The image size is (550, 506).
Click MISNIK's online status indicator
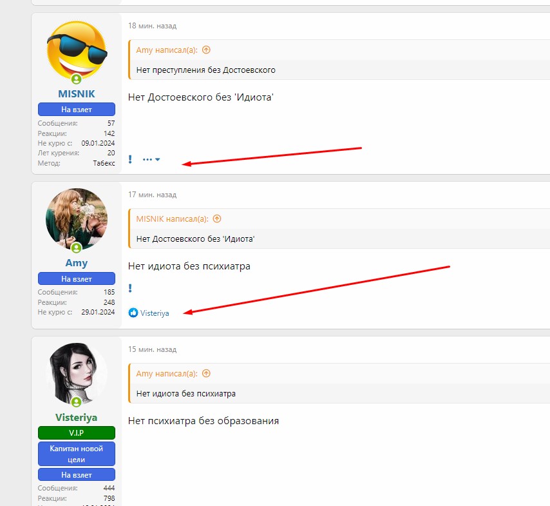pyautogui.click(x=77, y=79)
